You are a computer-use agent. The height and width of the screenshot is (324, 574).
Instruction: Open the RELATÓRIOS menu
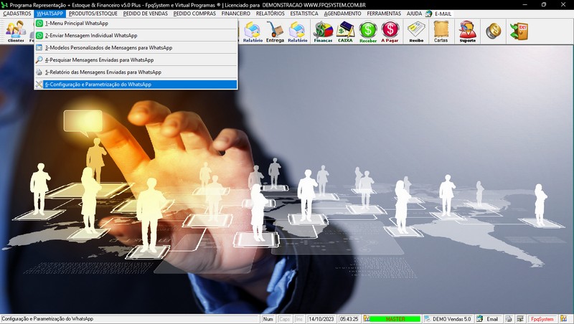[270, 14]
